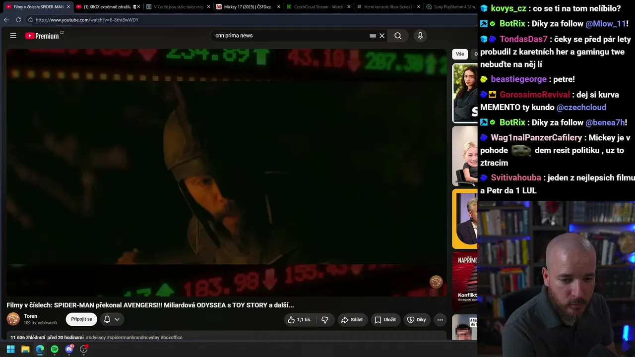
Task: Switch to the Herní konzole Xbox Series tab
Action: tap(388, 7)
